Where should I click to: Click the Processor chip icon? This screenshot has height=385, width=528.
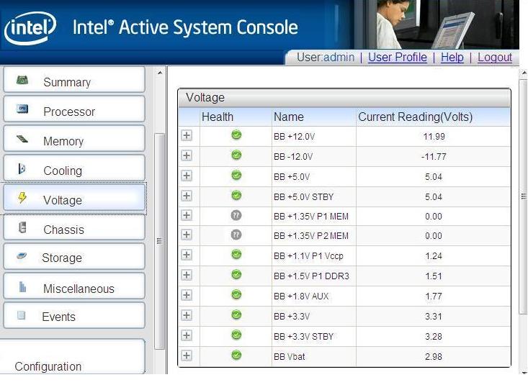[x=22, y=109]
